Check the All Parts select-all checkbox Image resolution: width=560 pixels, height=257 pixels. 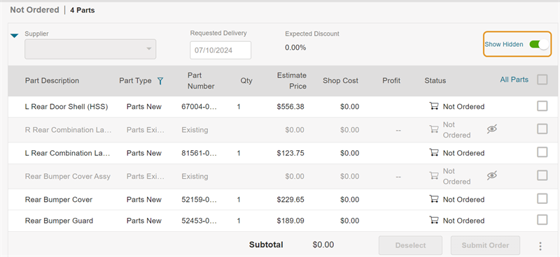click(542, 80)
